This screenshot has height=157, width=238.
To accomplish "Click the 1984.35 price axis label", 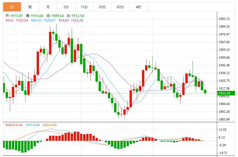I will click(224, 27).
